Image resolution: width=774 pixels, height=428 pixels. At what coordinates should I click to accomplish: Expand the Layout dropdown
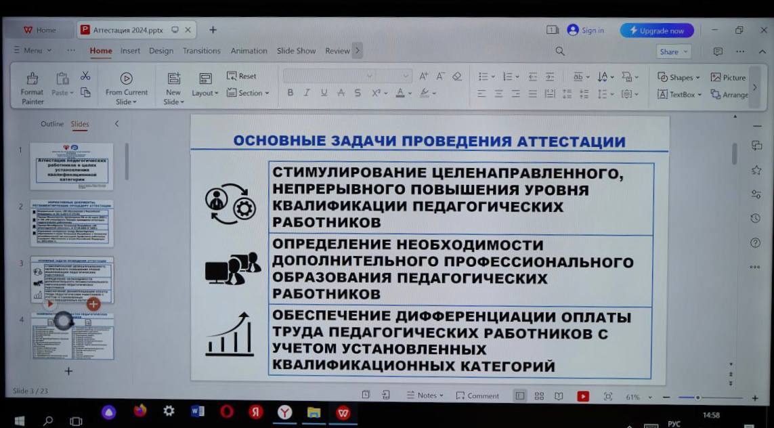click(x=205, y=93)
